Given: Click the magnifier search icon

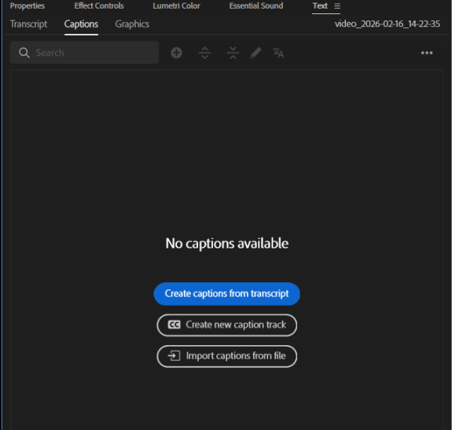Looking at the screenshot, I should [x=24, y=53].
